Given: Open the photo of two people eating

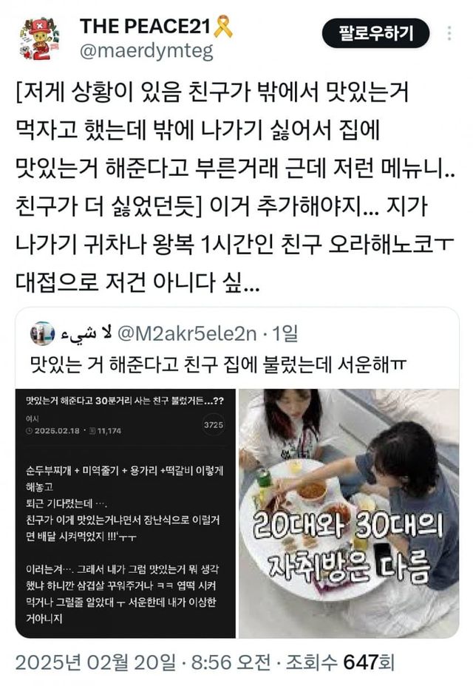Looking at the screenshot, I should click(x=349, y=513).
